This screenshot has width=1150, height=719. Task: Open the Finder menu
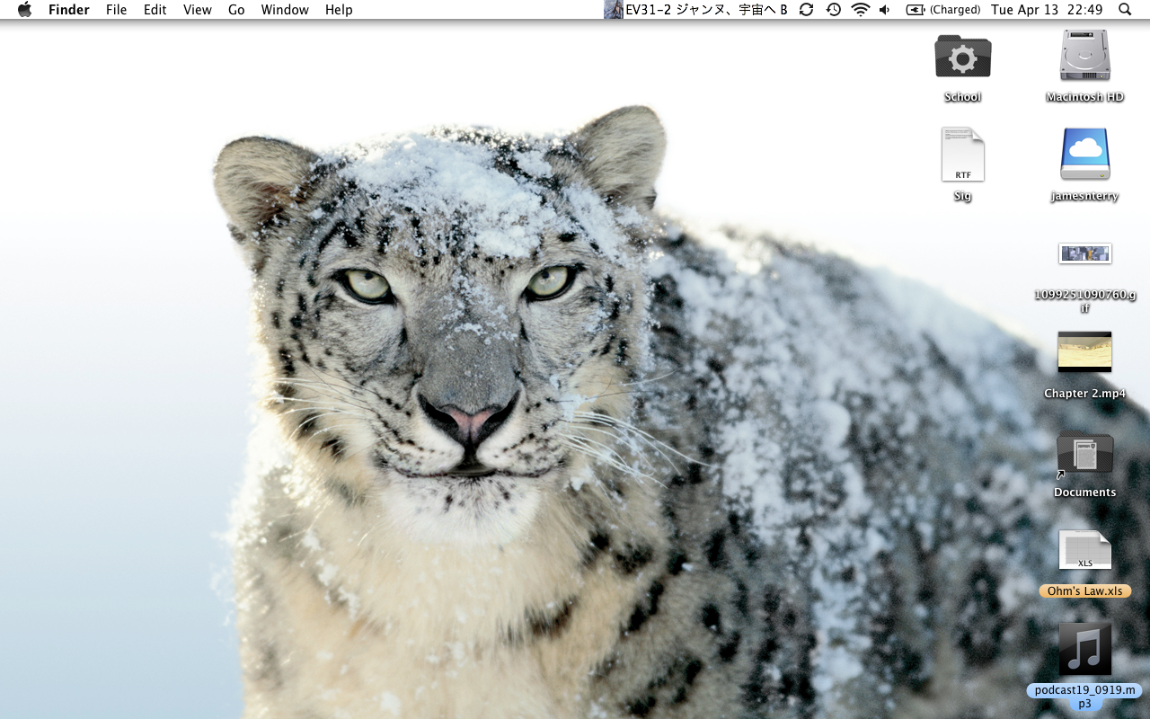pos(67,10)
